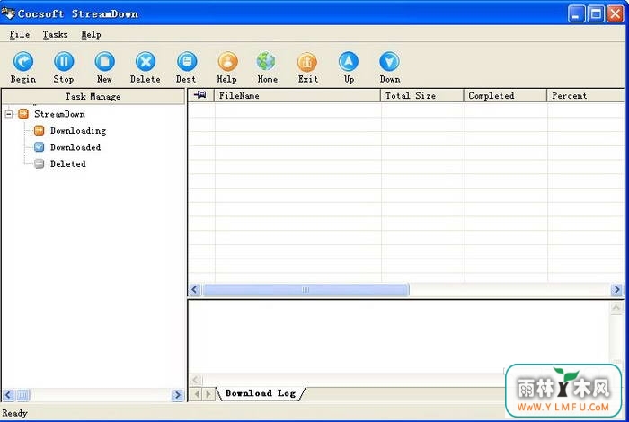The image size is (629, 422).
Task: Select the StreamDown tree label
Action: (x=59, y=114)
